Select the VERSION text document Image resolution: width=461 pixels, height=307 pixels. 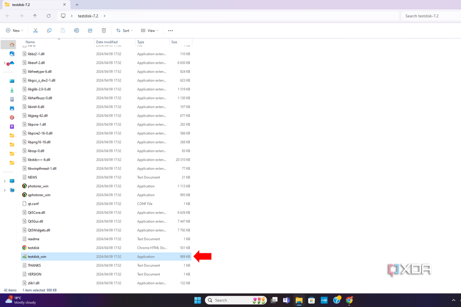pyautogui.click(x=106, y=274)
